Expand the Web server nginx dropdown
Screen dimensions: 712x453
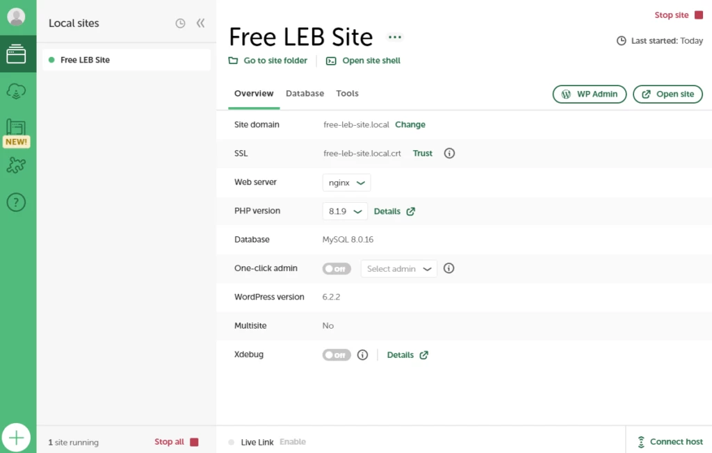point(347,183)
